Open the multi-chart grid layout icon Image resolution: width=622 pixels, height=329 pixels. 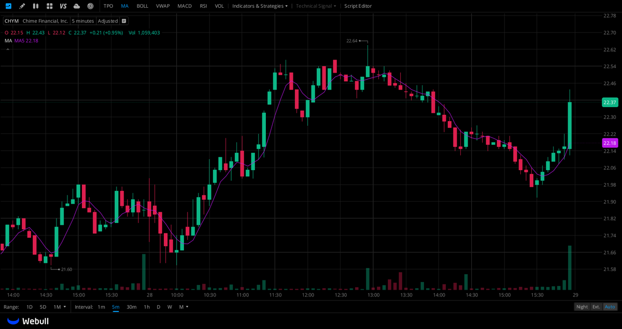(49, 6)
